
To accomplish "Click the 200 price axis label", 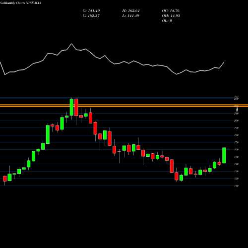I will [x=236, y=121].
